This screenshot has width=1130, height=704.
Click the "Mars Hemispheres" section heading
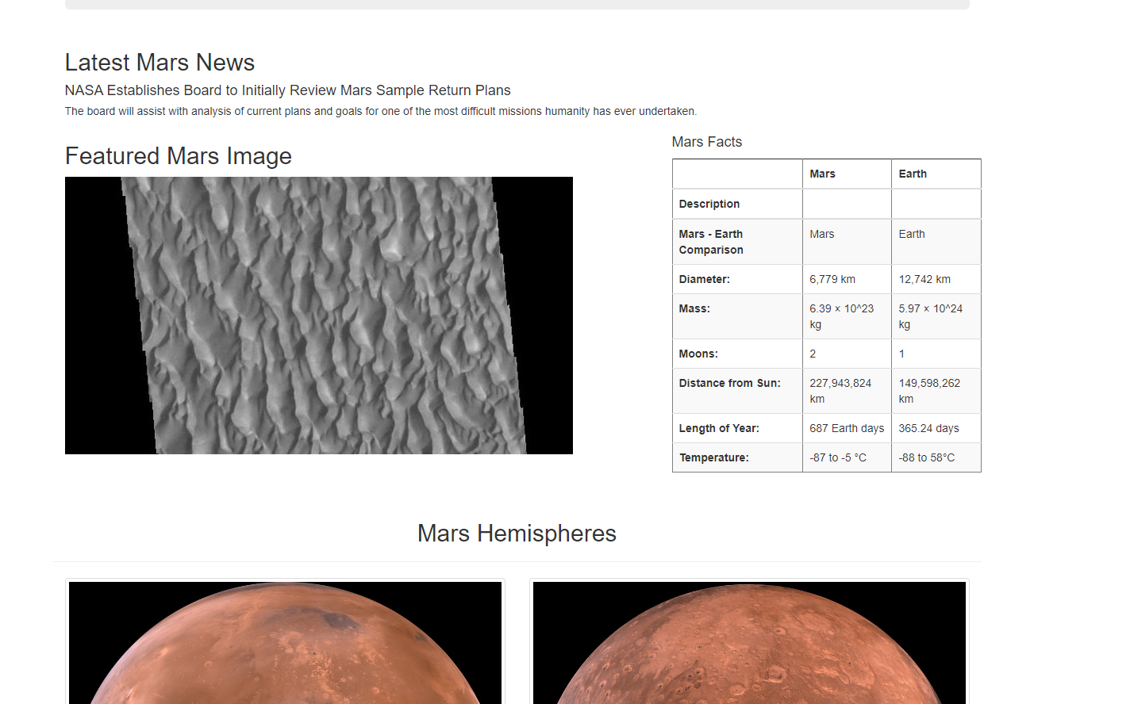[517, 534]
